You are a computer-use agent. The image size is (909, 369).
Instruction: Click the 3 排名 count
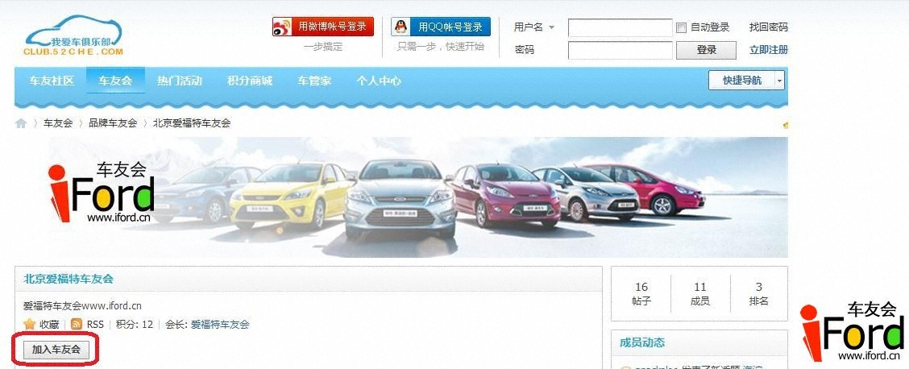pyautogui.click(x=758, y=294)
